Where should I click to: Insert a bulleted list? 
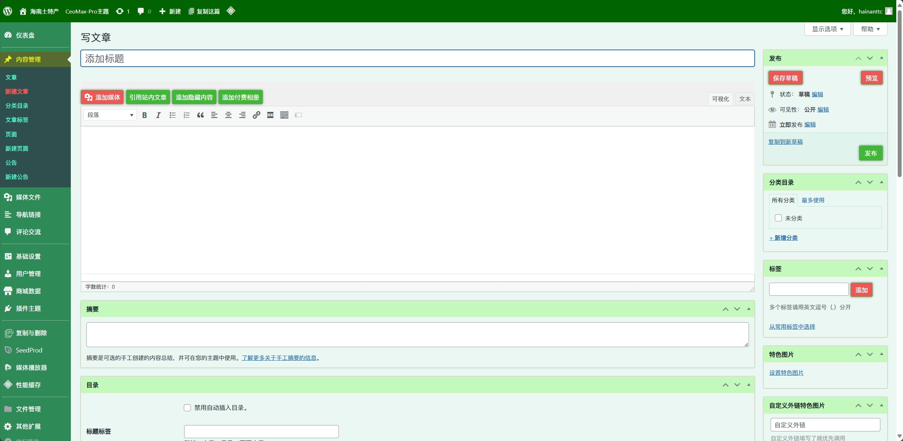pyautogui.click(x=172, y=115)
